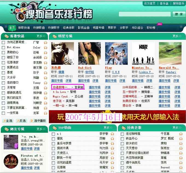Play 花落谁家 using its headphone icon
186x173 pixels.
tap(46, 63)
